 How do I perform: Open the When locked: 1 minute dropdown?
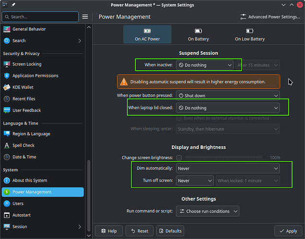(x=248, y=181)
